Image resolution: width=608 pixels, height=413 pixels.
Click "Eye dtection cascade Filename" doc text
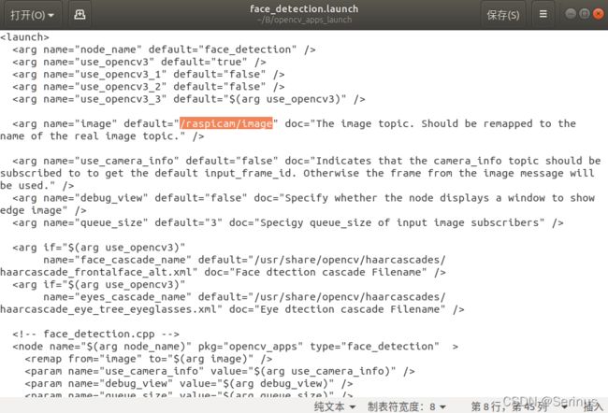(350, 309)
